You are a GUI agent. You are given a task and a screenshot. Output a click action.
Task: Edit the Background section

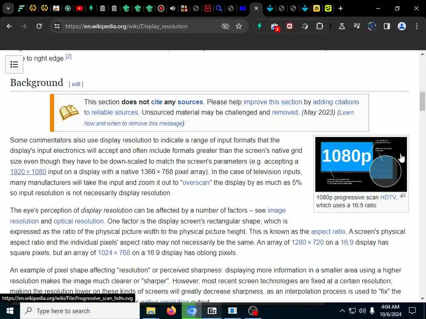[x=76, y=84]
